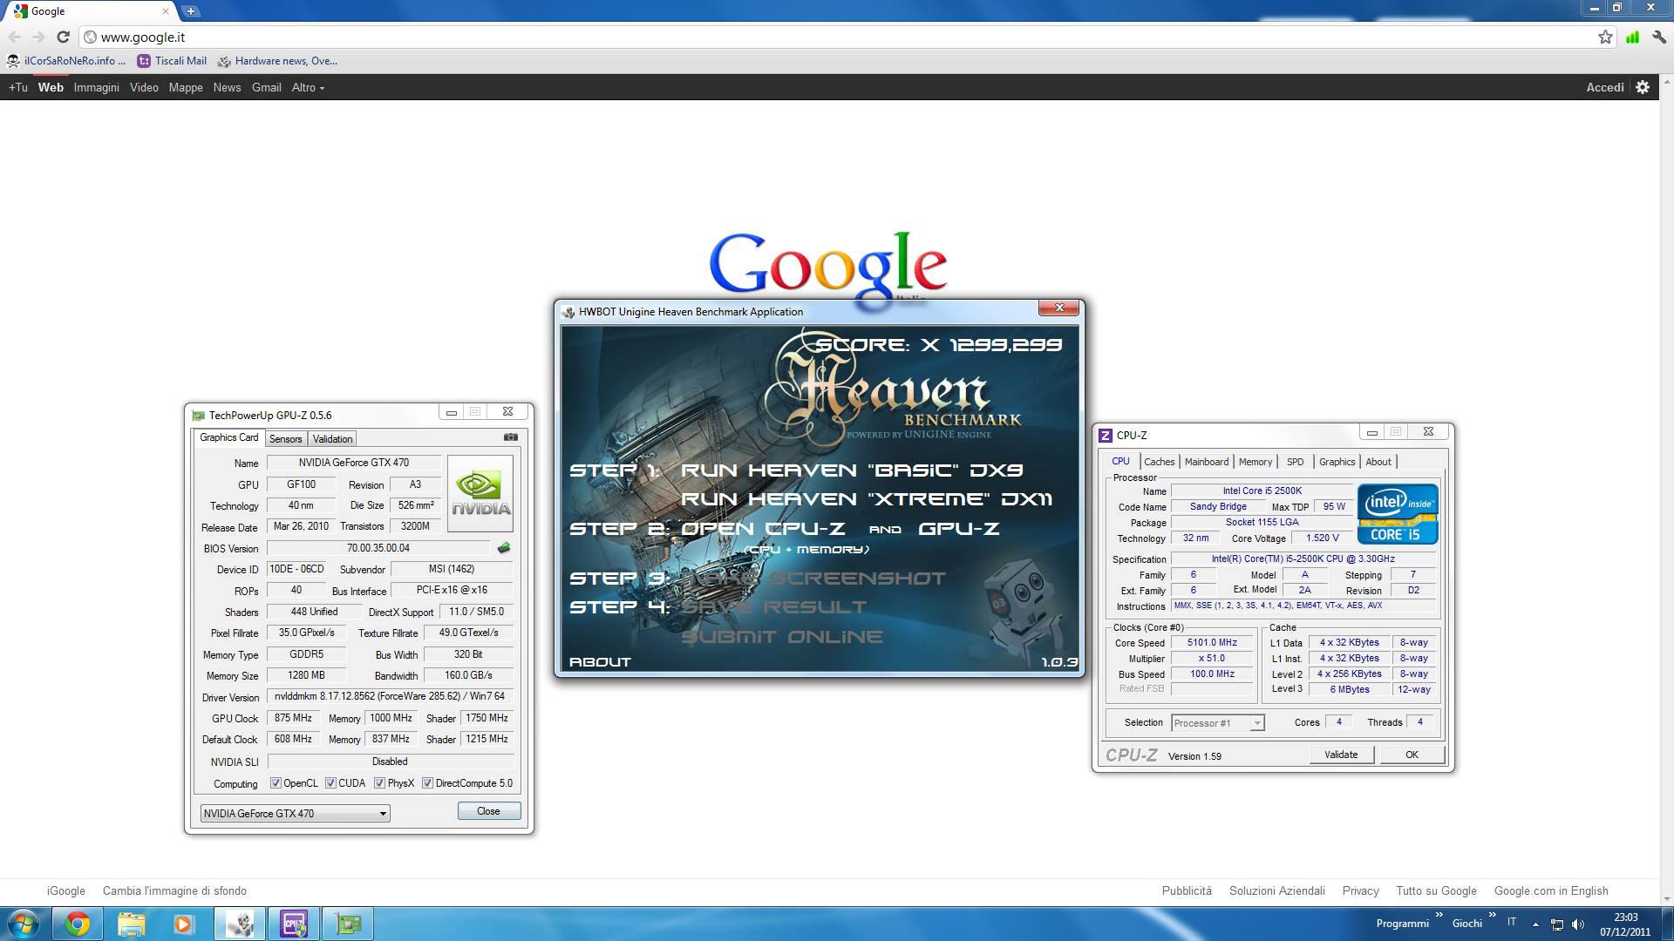Click the Privacy footer link
1674x941 pixels.
click(1360, 890)
